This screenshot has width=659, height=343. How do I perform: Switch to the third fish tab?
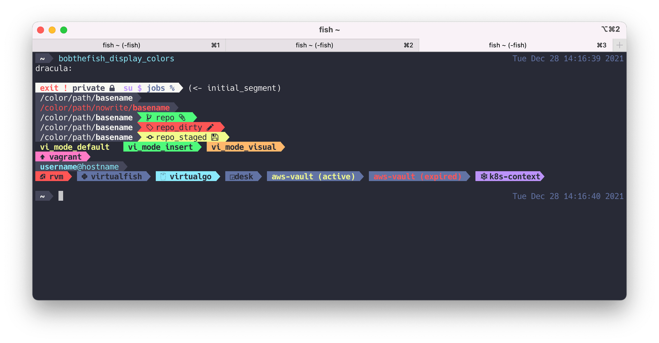click(507, 45)
